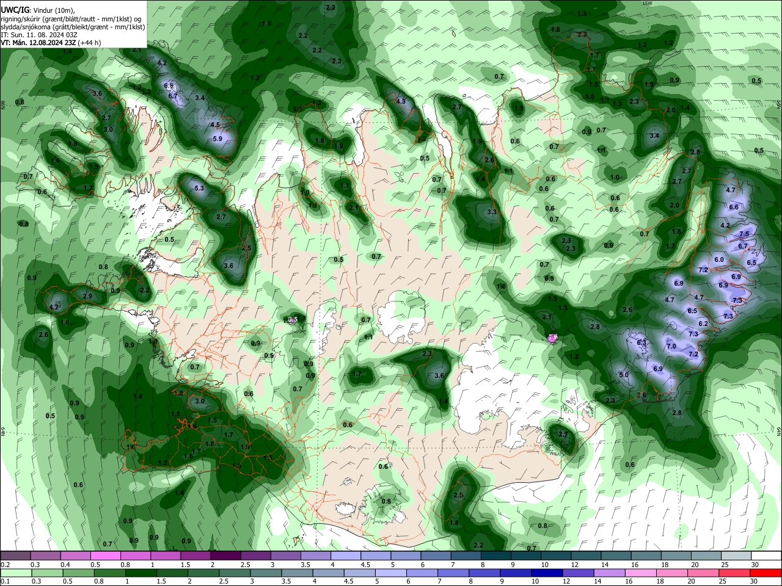Click the 7.5 precipitation value on the map
The image size is (782, 586).
pos(744,234)
